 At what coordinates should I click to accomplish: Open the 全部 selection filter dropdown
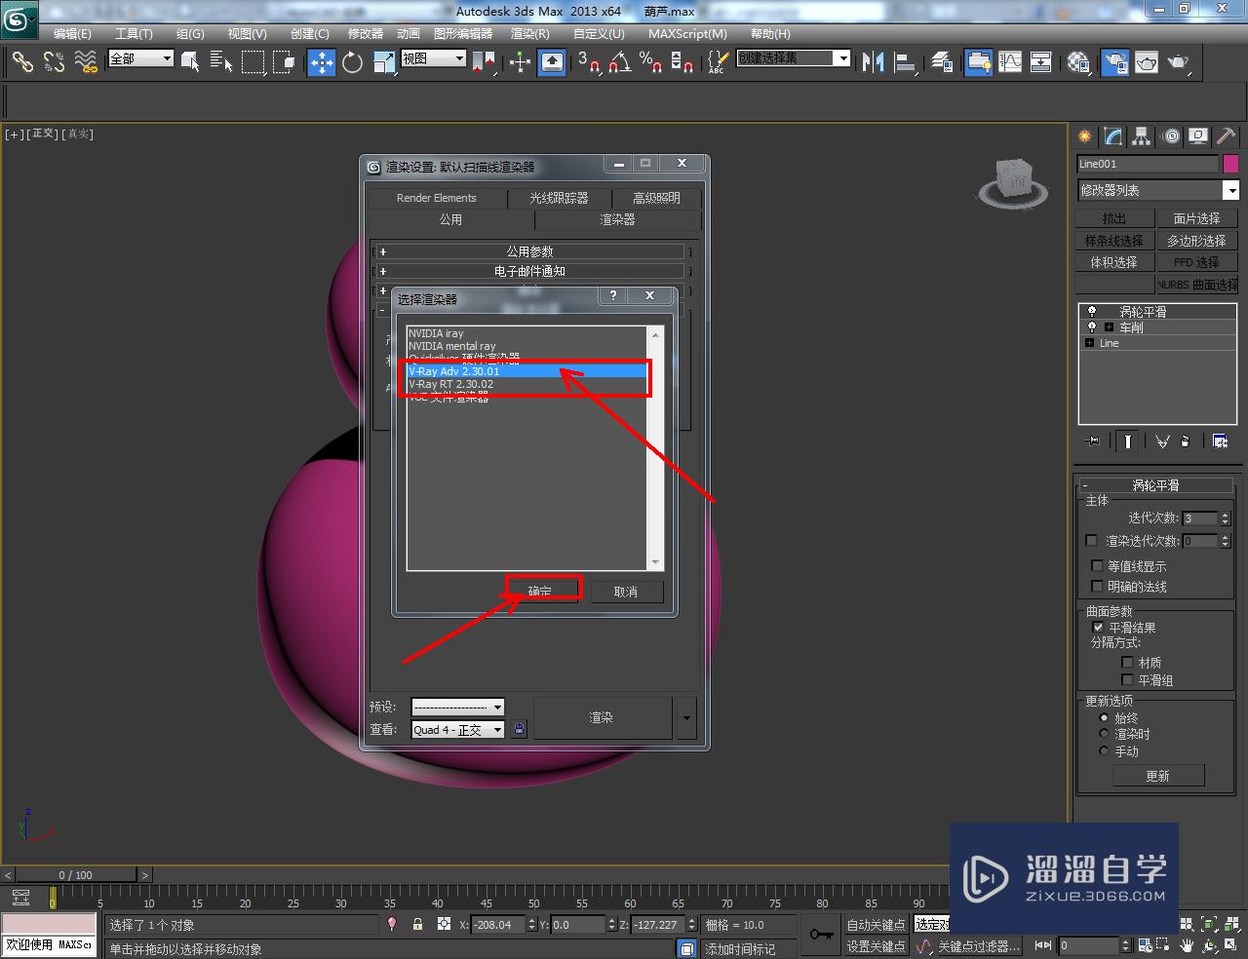[140, 58]
